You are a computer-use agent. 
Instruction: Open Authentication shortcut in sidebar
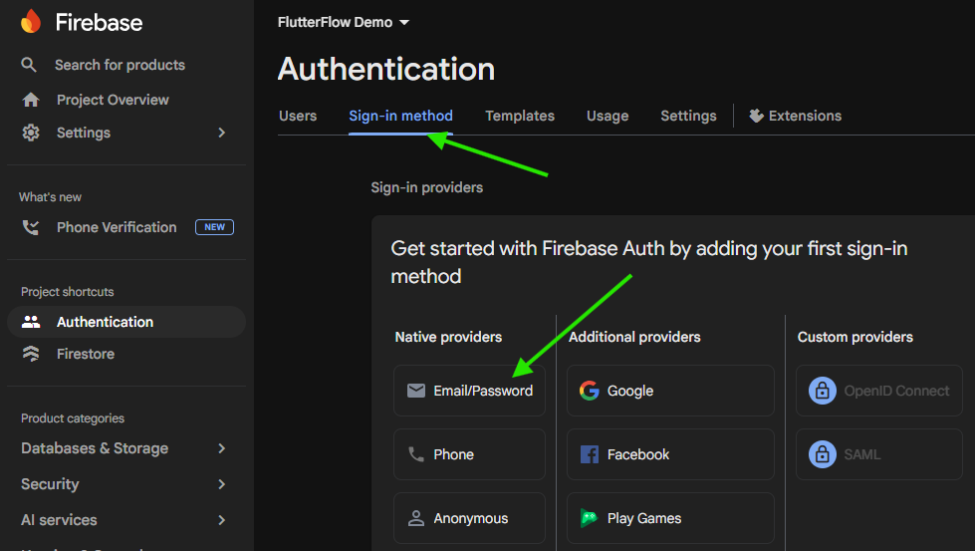(126, 322)
